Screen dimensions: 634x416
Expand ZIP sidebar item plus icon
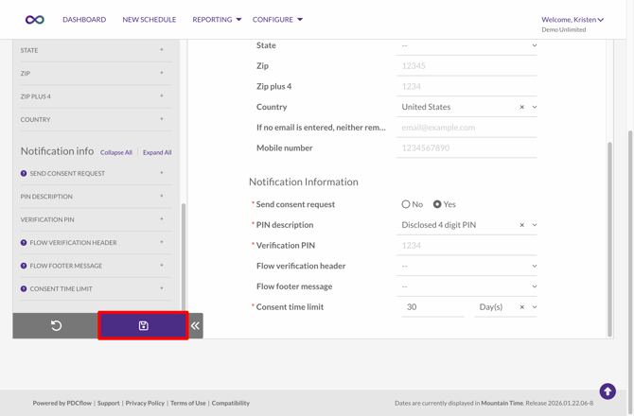coord(161,73)
